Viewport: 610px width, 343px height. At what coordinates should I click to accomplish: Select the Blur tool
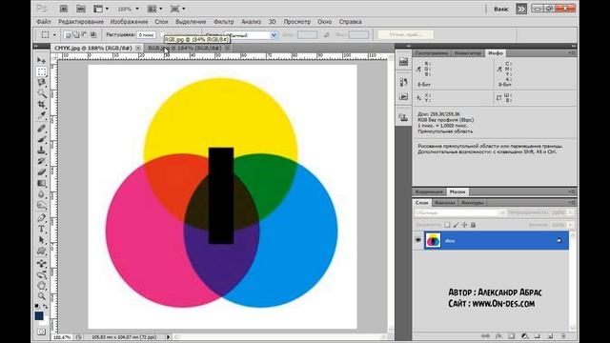(42, 194)
